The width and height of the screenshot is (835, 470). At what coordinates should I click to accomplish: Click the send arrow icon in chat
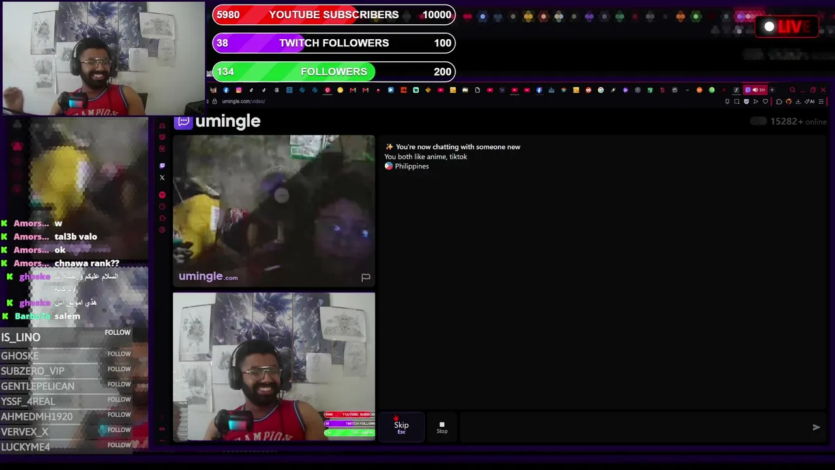[x=816, y=427]
